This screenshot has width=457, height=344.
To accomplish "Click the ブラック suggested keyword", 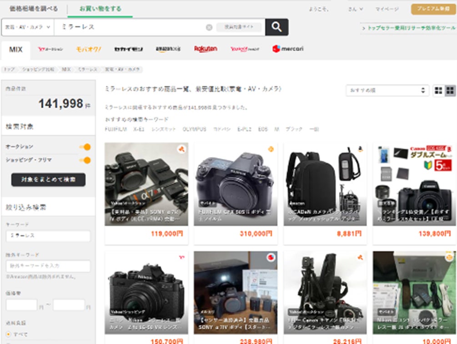I will [294, 129].
